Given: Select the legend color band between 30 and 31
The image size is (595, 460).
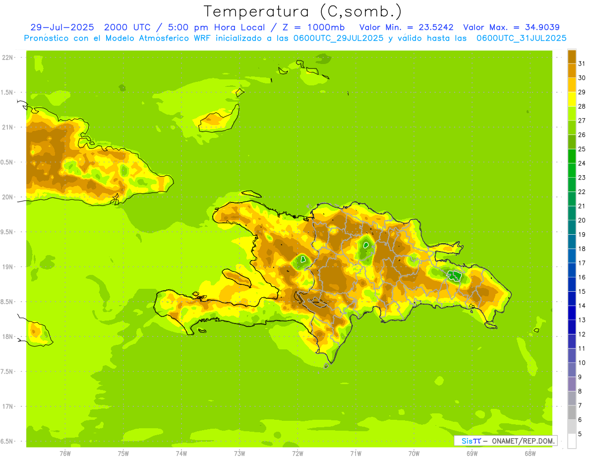Looking at the screenshot, I should [x=572, y=70].
